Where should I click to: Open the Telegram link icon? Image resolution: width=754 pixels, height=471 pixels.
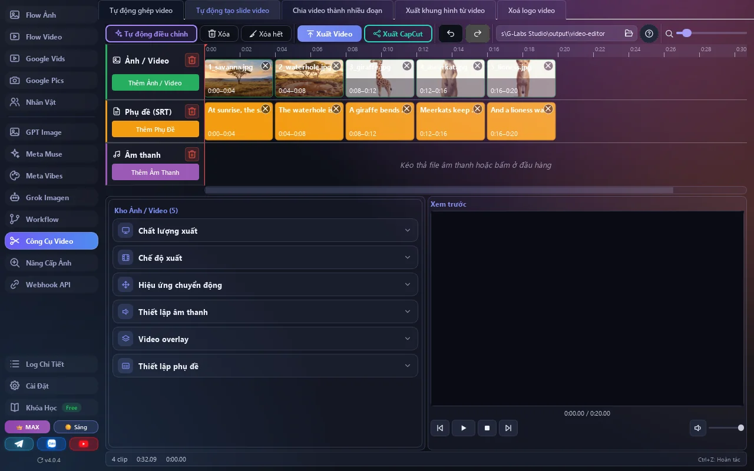pos(19,444)
